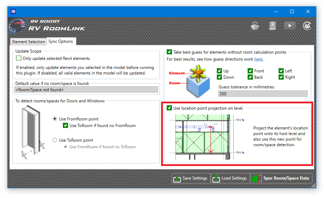Click the RB app icon in title bar
The width and height of the screenshot is (324, 198).
[x=13, y=11]
